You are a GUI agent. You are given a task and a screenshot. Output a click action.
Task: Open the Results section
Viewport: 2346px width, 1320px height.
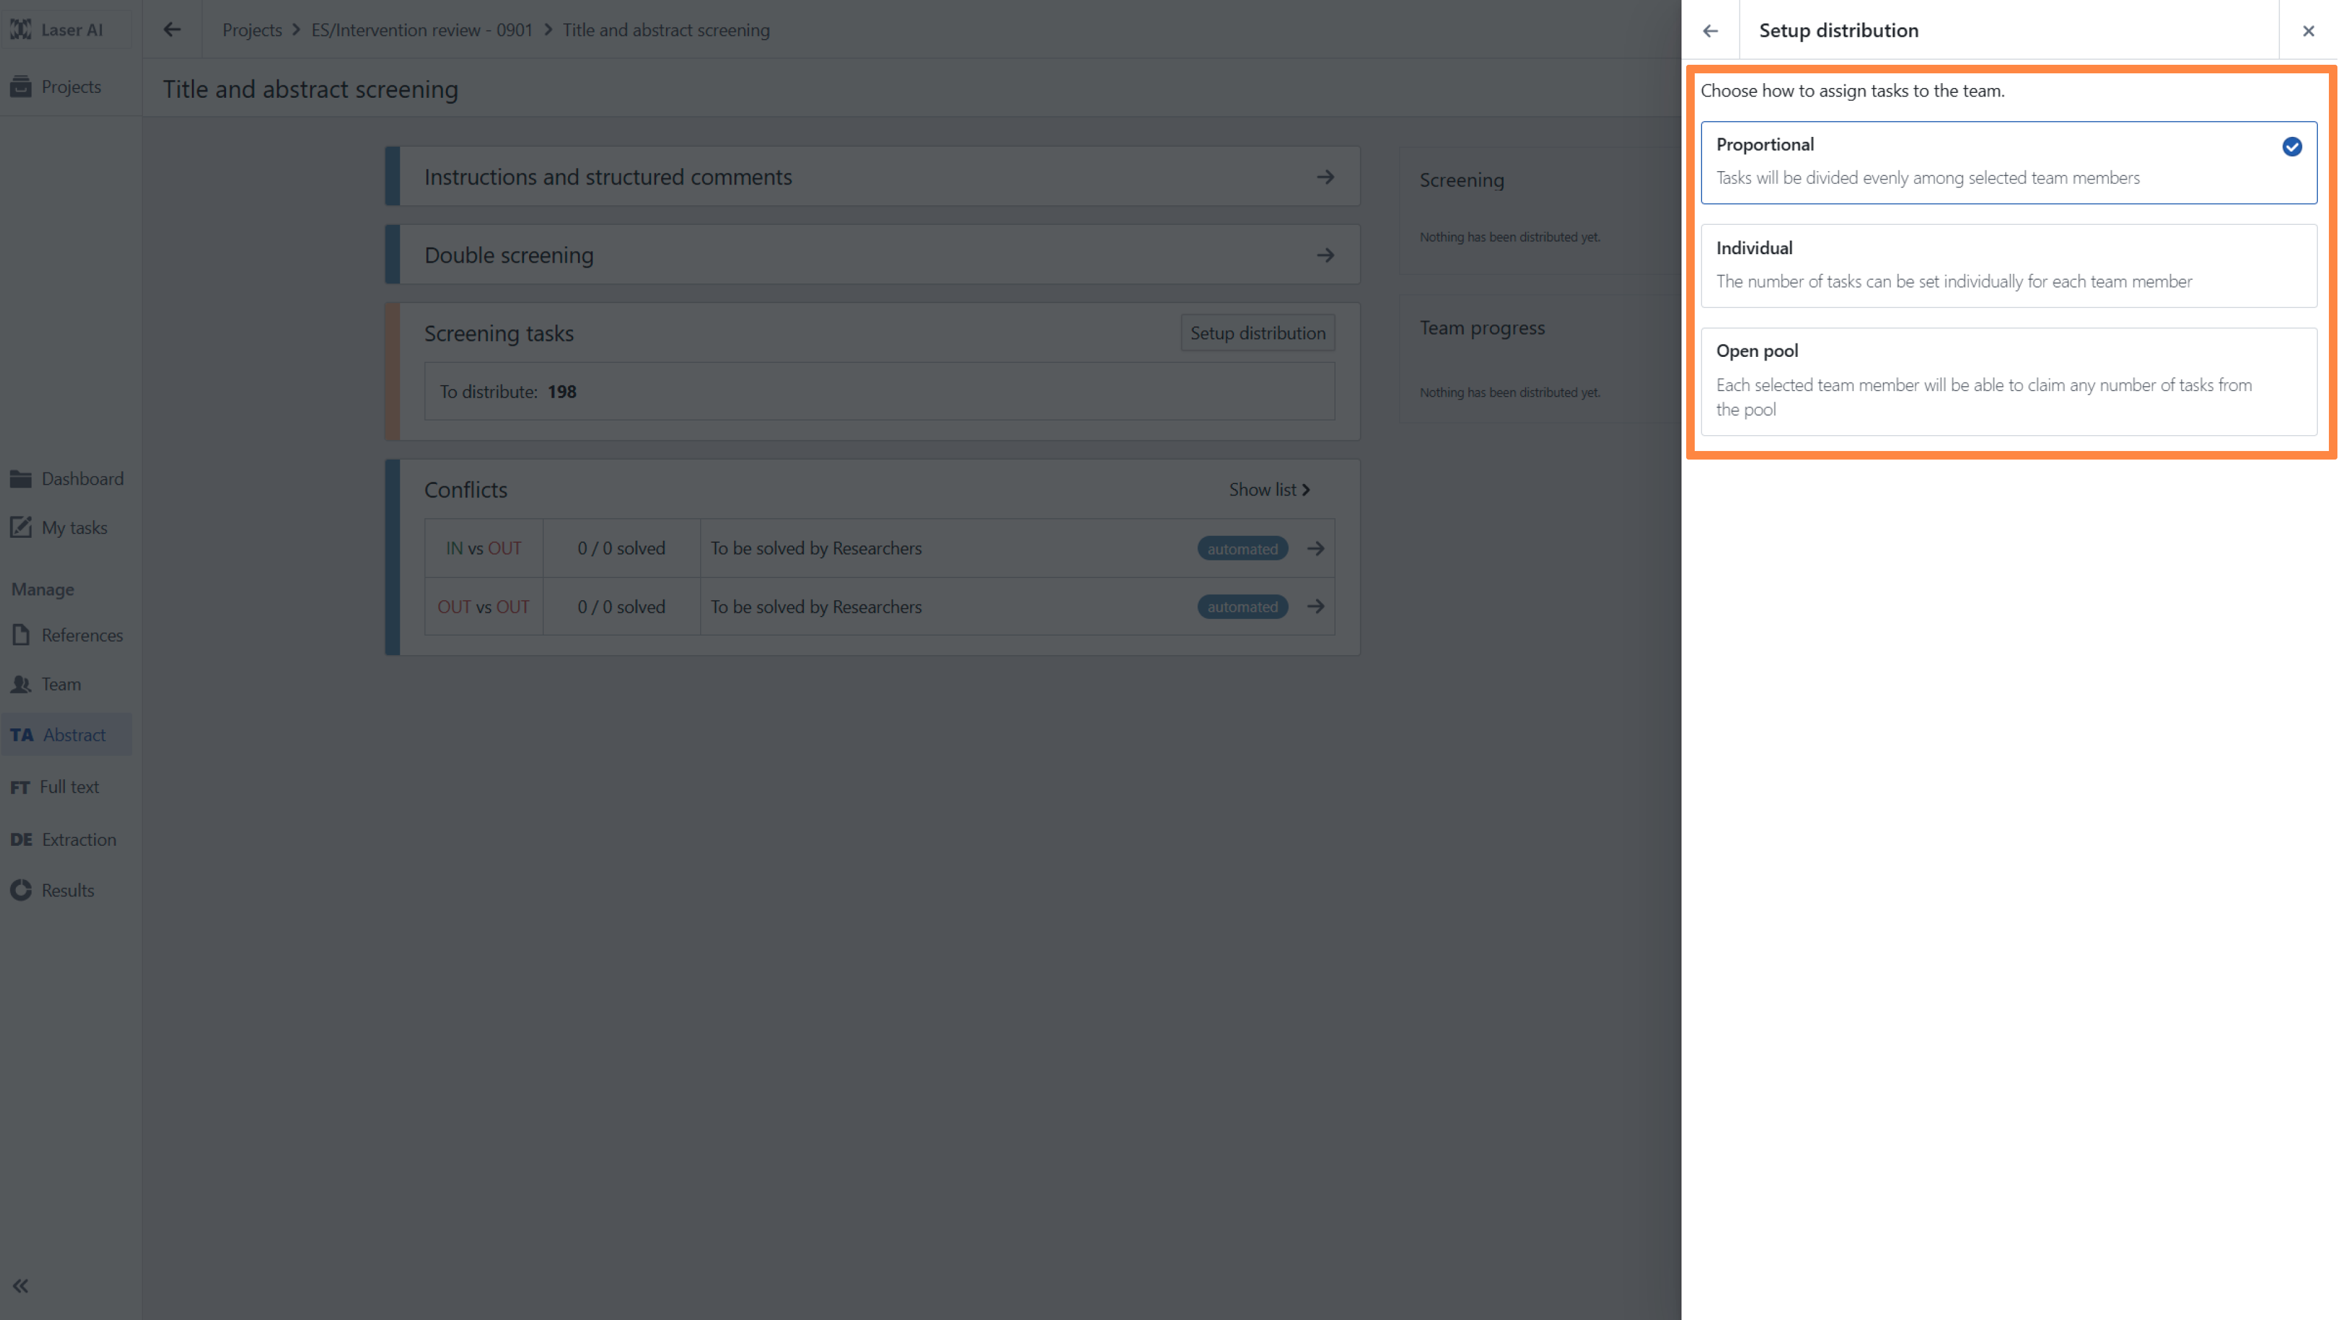pos(67,890)
